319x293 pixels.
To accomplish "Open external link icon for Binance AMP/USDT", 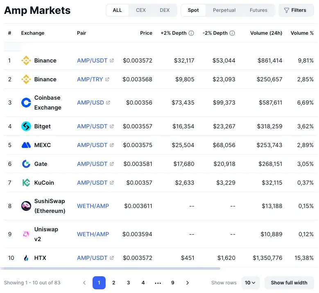I will [111, 60].
